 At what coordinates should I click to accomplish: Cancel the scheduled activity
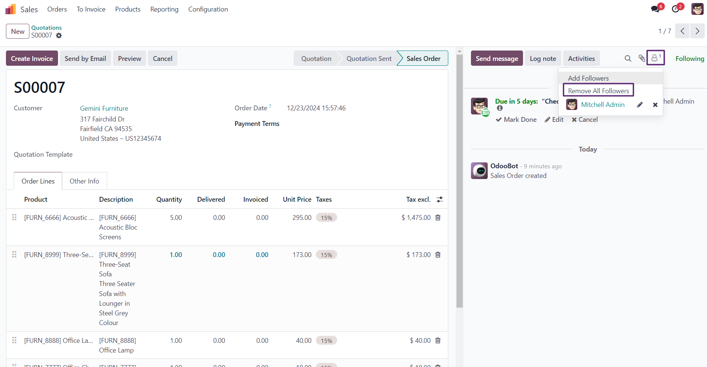coord(585,120)
